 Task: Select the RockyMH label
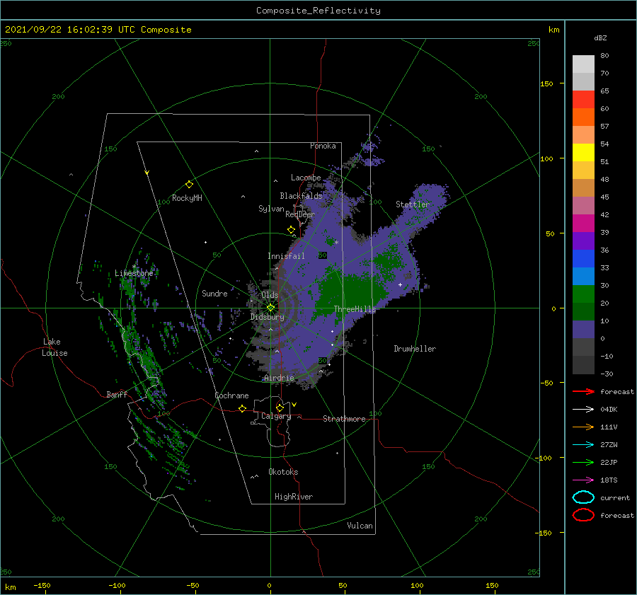coord(187,198)
